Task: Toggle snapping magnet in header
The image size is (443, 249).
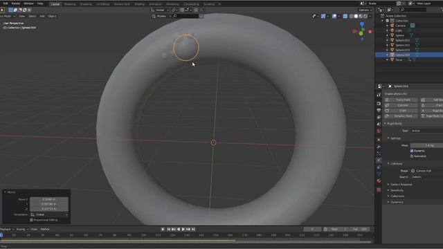Action: pyautogui.click(x=182, y=10)
